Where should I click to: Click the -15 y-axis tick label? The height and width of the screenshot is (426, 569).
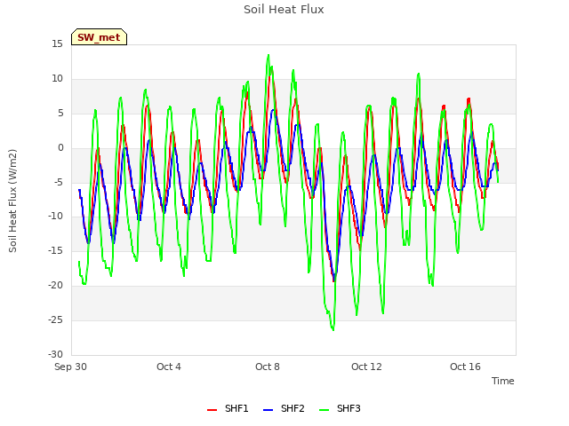[55, 250]
